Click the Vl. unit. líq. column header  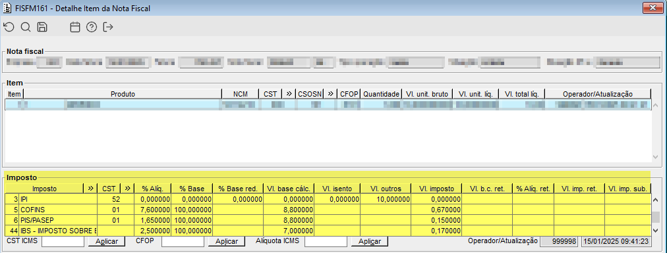pos(475,94)
